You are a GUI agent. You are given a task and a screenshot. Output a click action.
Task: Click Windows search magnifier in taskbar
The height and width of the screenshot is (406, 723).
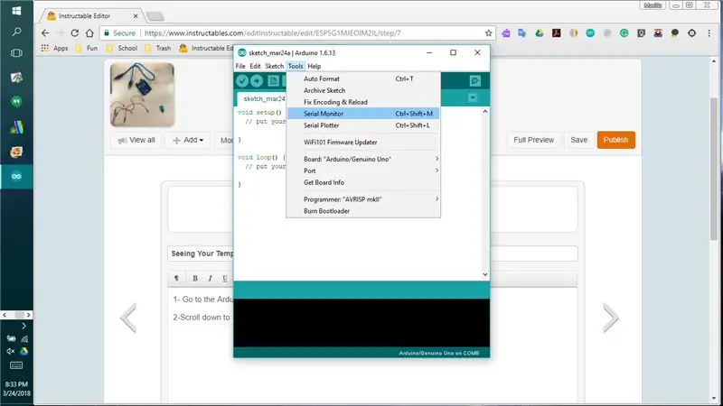16,32
